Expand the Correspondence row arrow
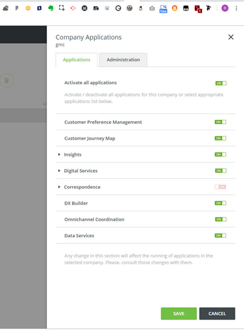The image size is (244, 330). tap(59, 187)
